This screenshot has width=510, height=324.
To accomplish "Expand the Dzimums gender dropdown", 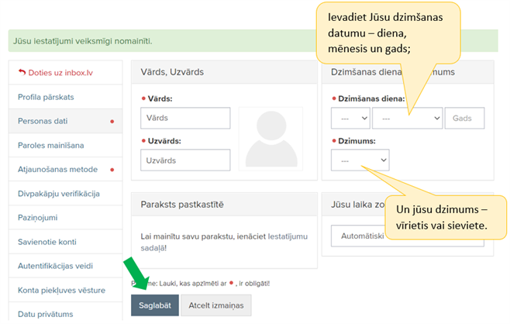I will [x=360, y=160].
